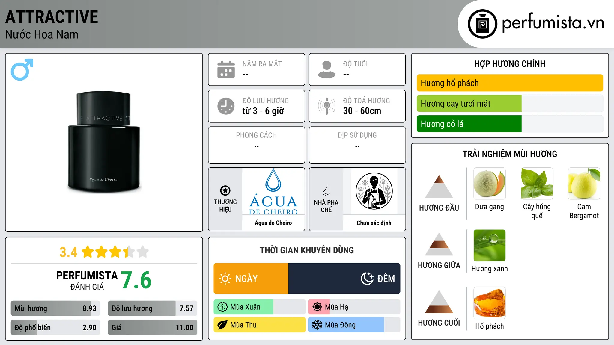Click the Giá 11.00 score bar

pos(153,327)
